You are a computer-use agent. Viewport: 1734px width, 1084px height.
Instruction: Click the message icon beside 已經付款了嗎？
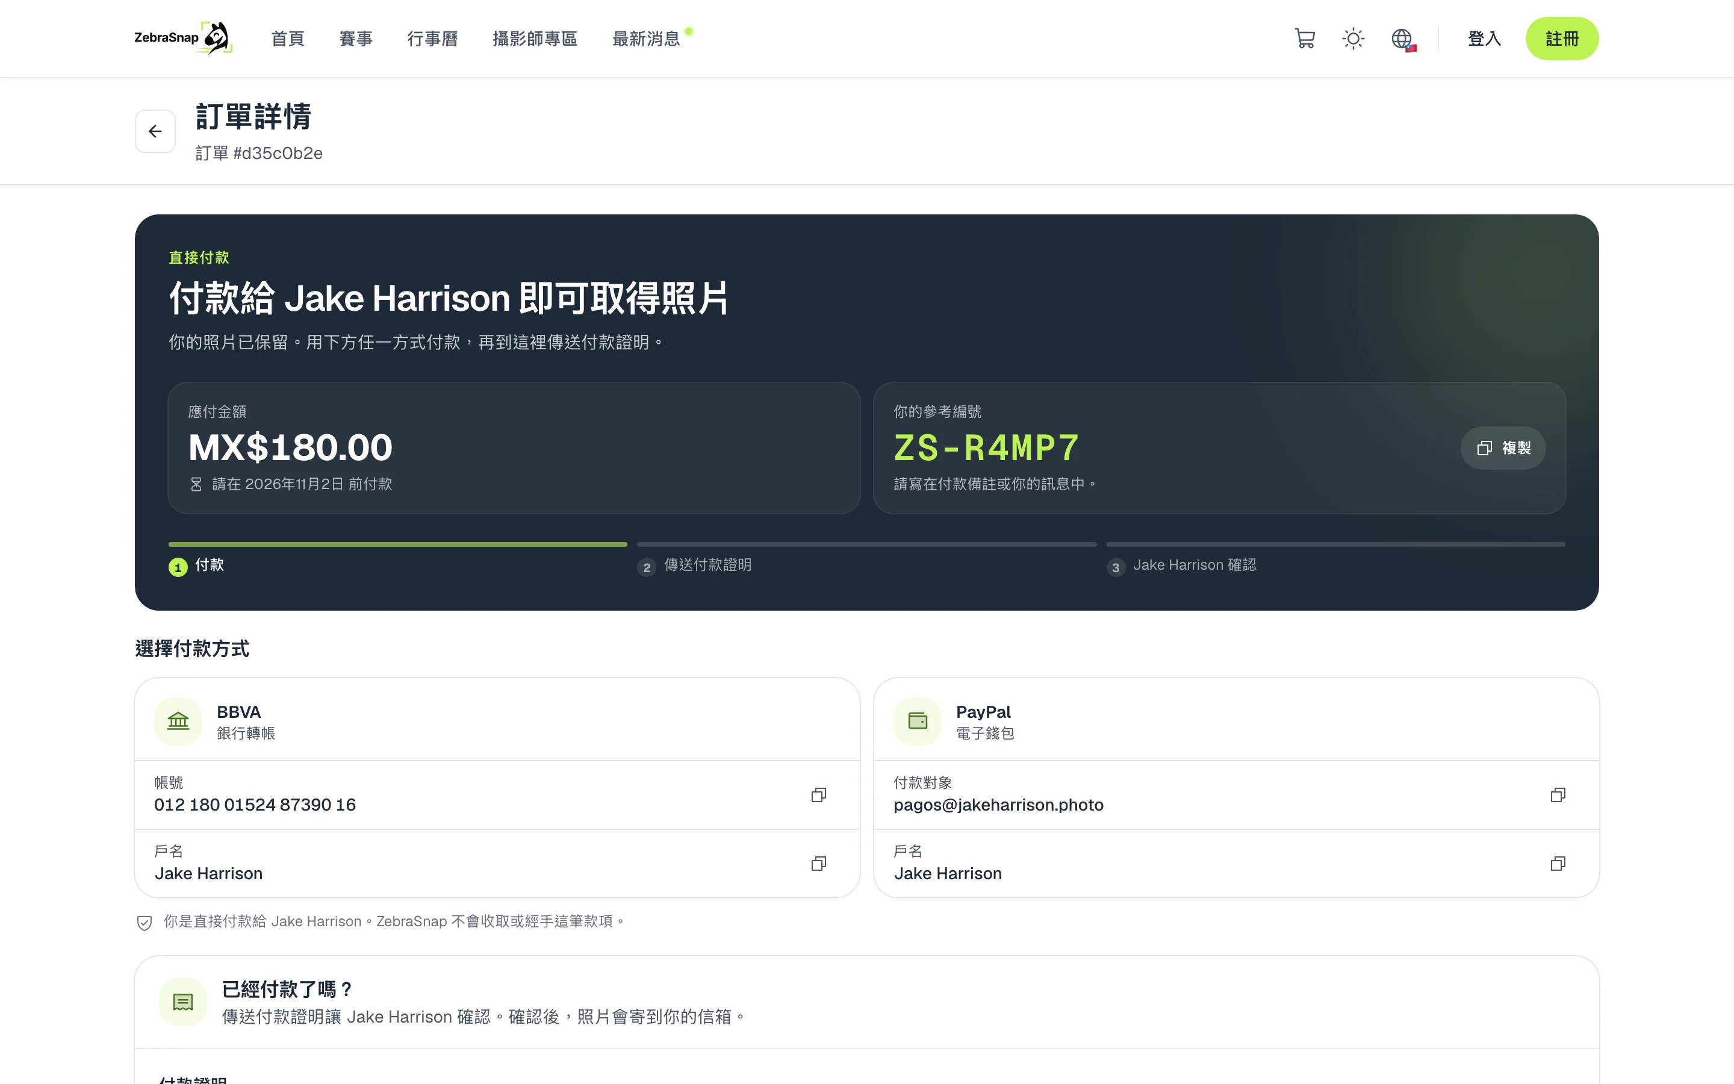tap(184, 1002)
